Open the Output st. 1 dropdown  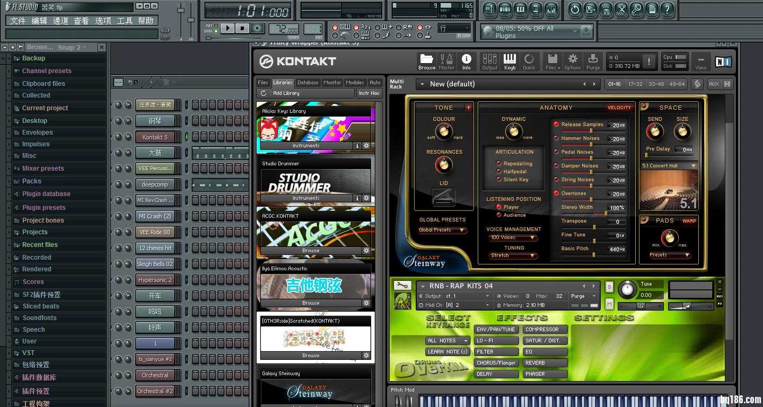pos(454,296)
